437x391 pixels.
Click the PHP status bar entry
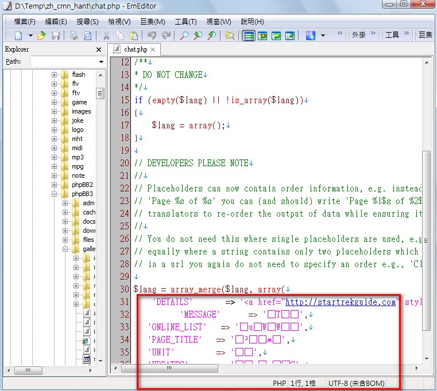279,383
